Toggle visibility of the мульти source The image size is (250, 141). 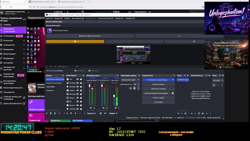(x=77, y=105)
